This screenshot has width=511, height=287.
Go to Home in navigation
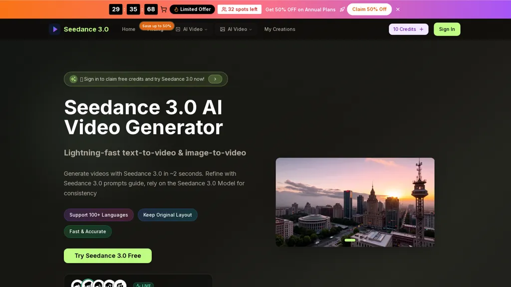pos(128,29)
